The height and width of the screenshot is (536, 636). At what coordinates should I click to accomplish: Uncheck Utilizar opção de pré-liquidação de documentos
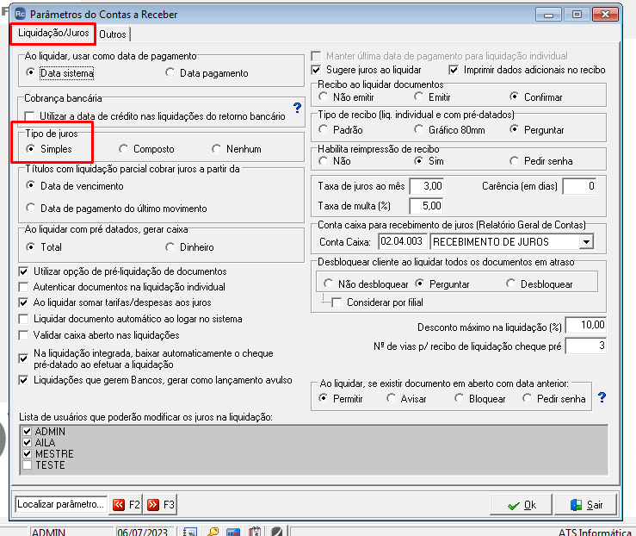click(23, 271)
